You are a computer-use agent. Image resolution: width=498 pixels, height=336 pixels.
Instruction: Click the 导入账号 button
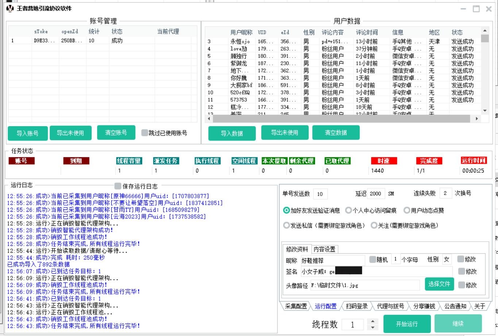coord(27,133)
